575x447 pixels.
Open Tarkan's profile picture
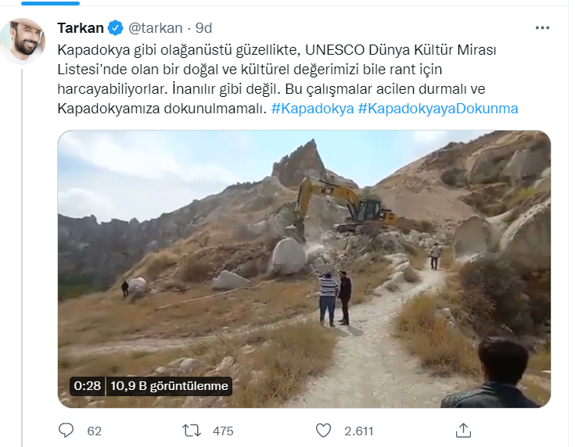tap(23, 41)
